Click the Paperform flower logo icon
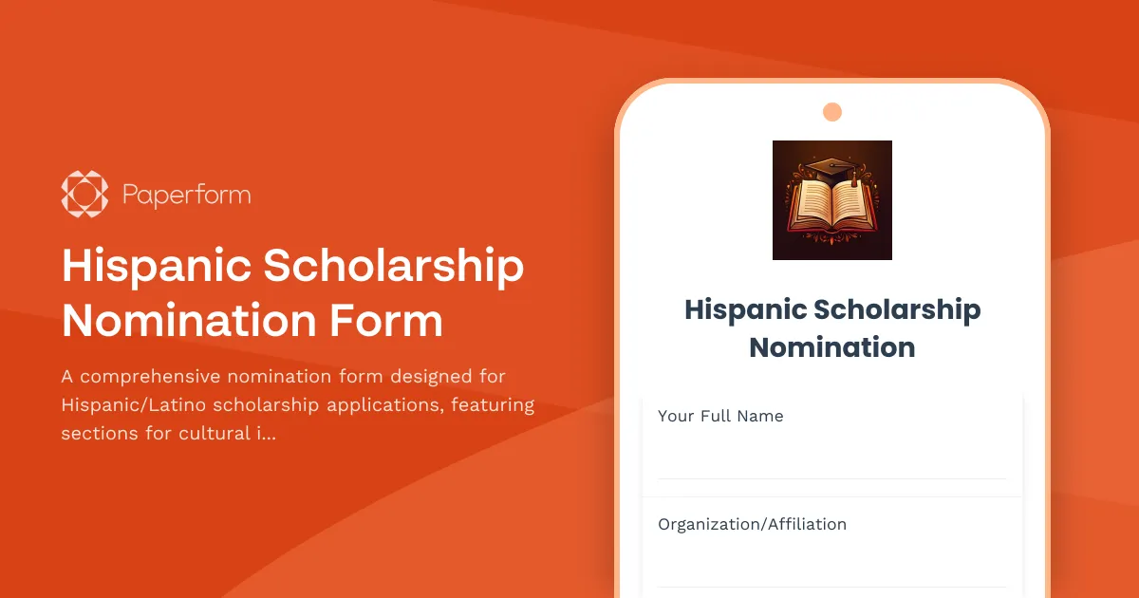Image resolution: width=1139 pixels, height=598 pixels. (x=84, y=194)
